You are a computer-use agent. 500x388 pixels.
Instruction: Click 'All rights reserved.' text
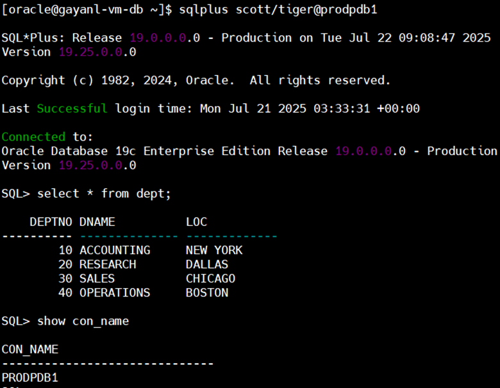coord(320,80)
